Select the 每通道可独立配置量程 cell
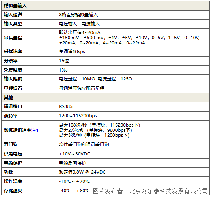 point(133,88)
